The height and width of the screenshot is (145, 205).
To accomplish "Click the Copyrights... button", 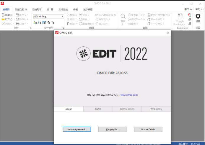I will [x=113, y=129].
